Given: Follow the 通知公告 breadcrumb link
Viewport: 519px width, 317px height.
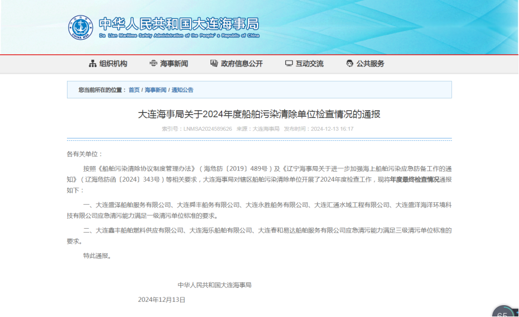Looking at the screenshot, I should coord(182,90).
